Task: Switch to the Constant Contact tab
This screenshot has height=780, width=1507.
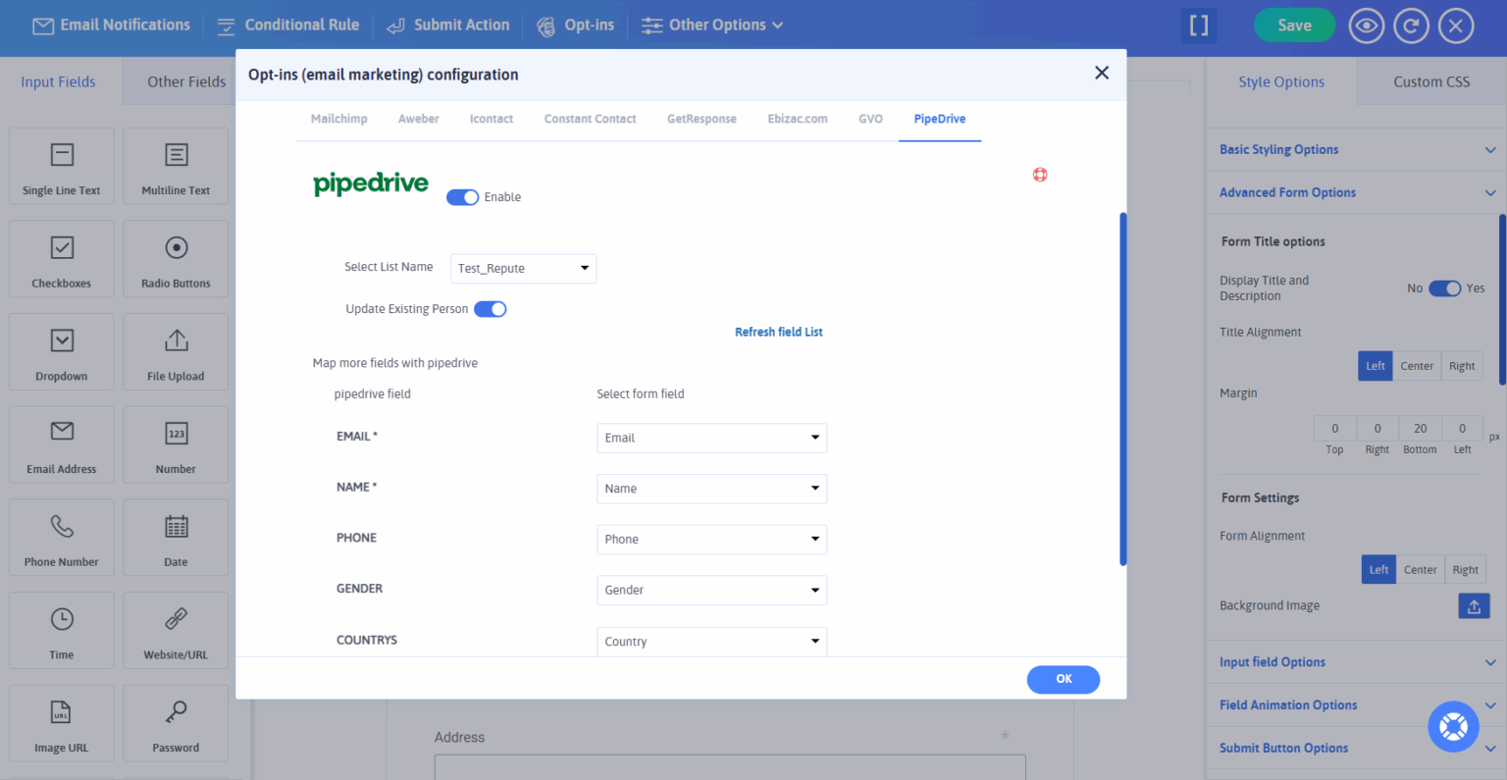Action: (590, 119)
